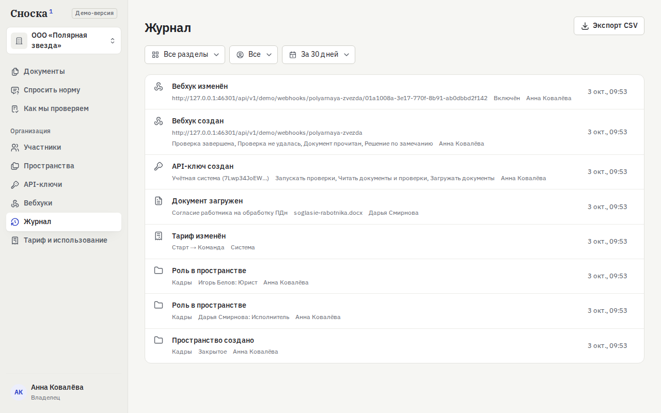
Task: Open Пространства in the sidebar
Action: (64, 166)
